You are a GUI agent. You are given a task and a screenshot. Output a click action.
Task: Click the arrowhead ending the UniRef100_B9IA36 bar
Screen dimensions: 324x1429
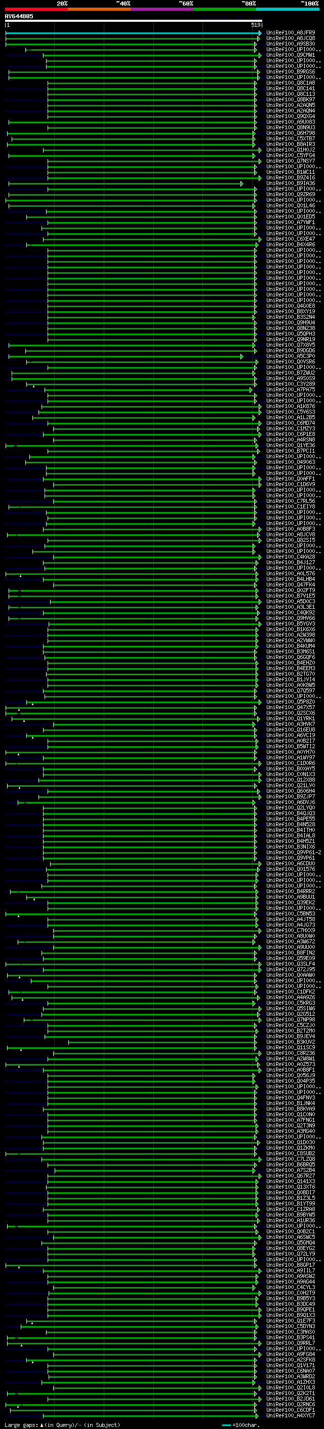pos(242,184)
